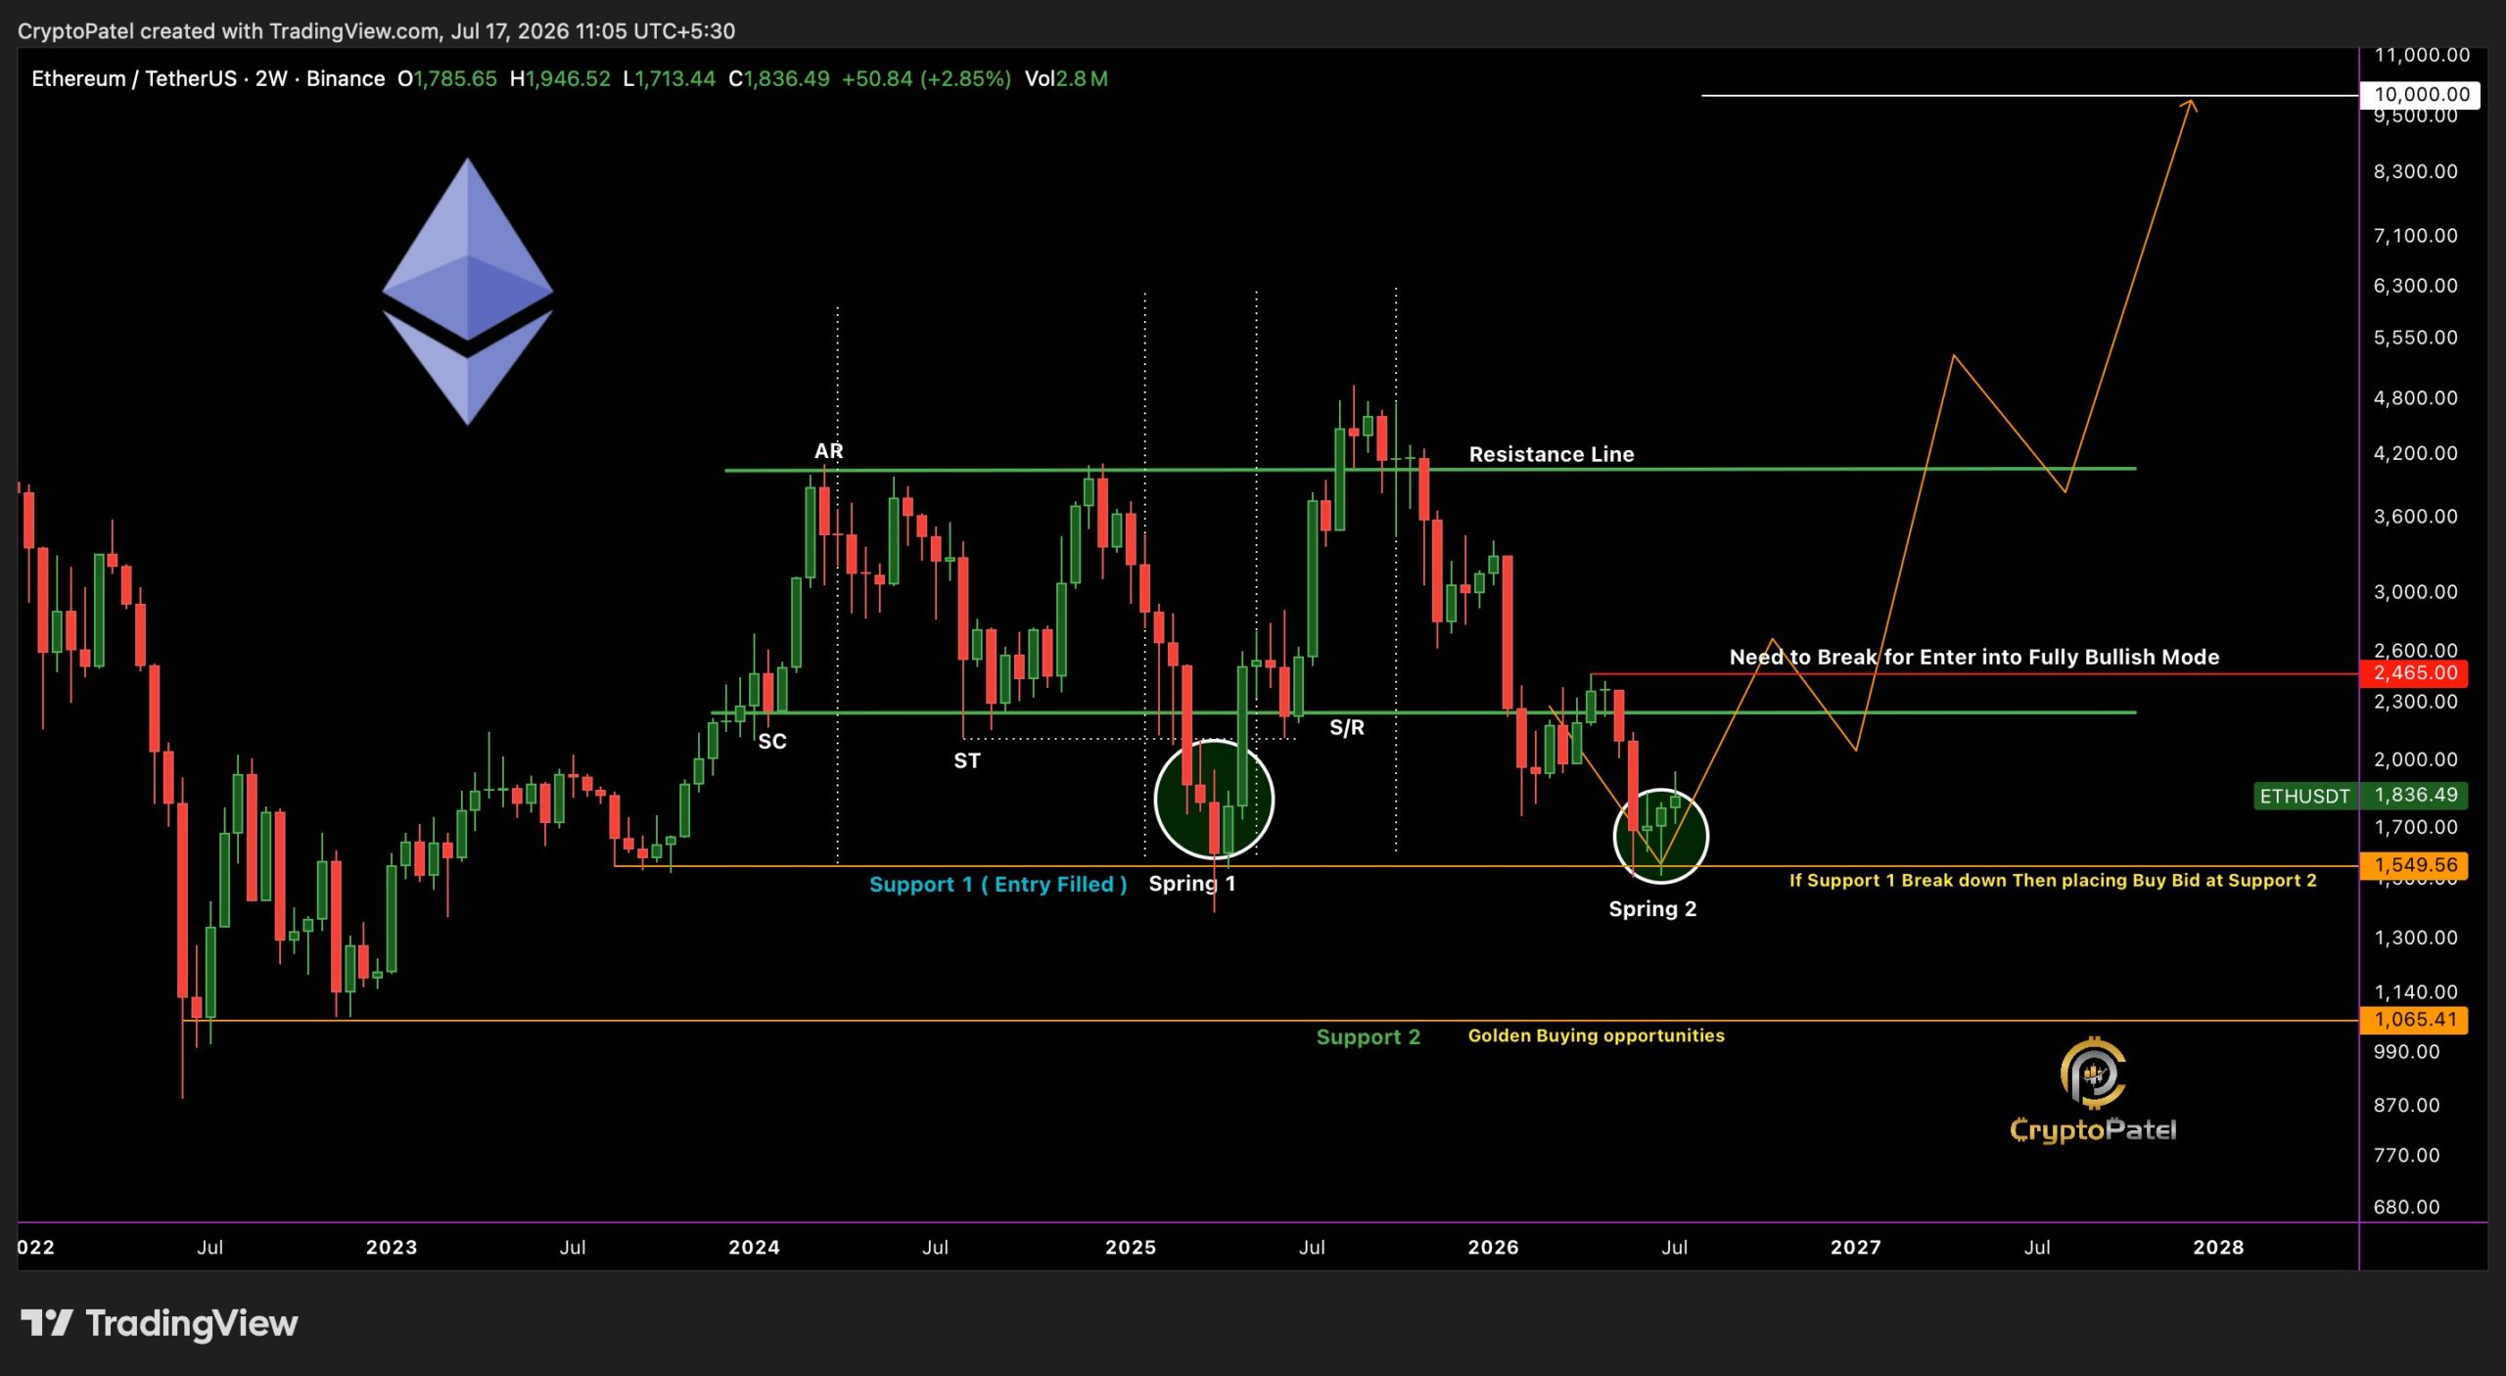Click the 'Spring 1' label
This screenshot has height=1376, width=2506.
pyautogui.click(x=1192, y=883)
